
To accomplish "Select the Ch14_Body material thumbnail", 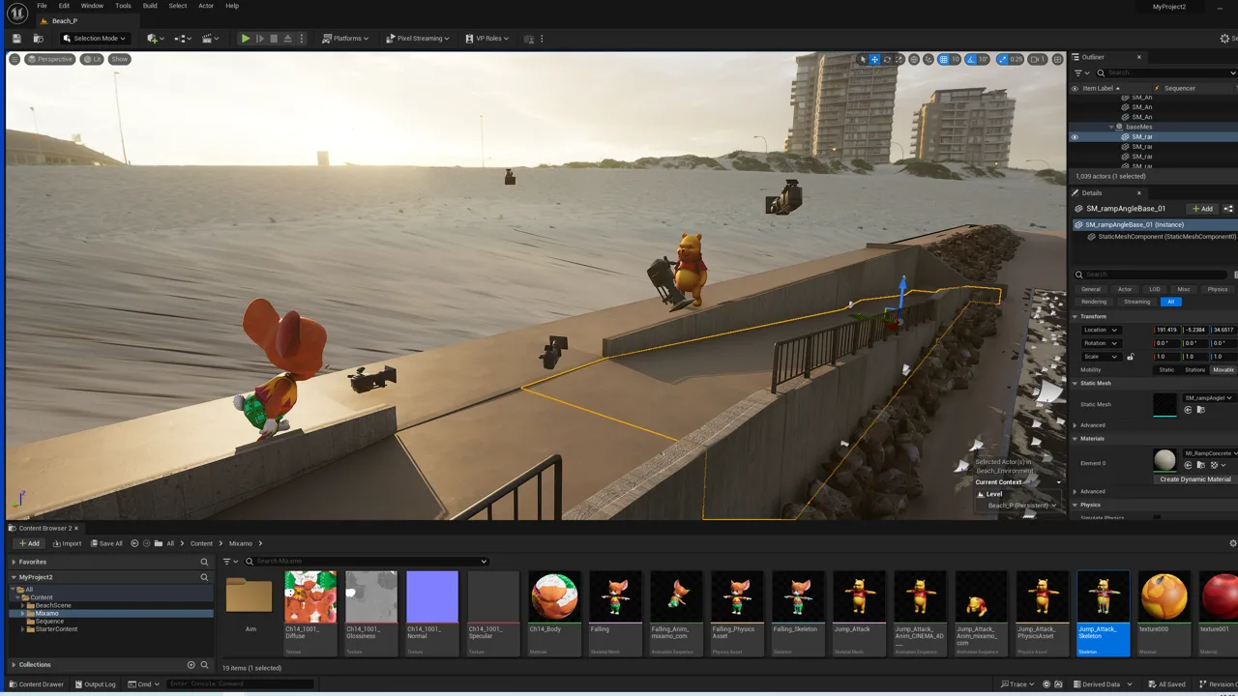I will (x=555, y=596).
